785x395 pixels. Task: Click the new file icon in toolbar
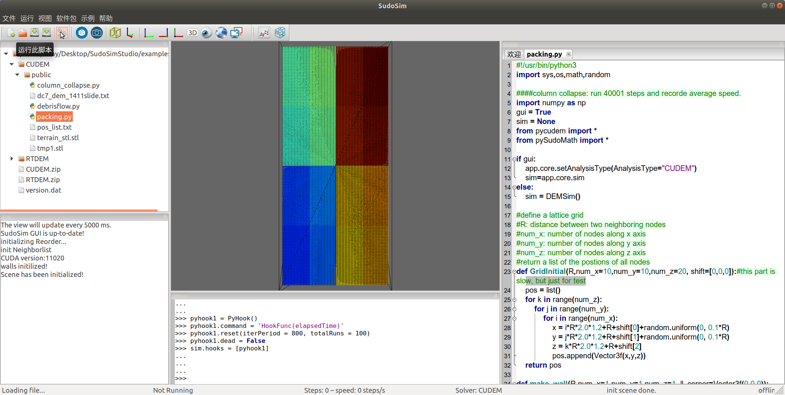[11, 33]
